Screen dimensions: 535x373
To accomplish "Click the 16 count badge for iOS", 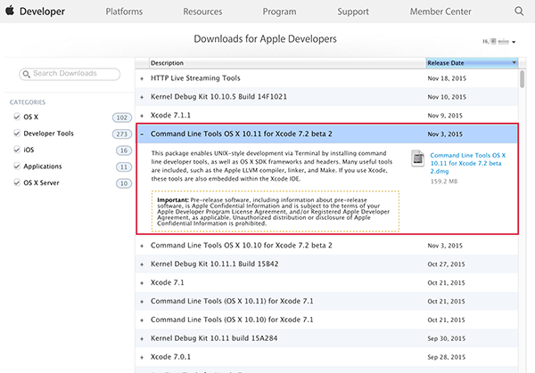I will pyautogui.click(x=124, y=150).
